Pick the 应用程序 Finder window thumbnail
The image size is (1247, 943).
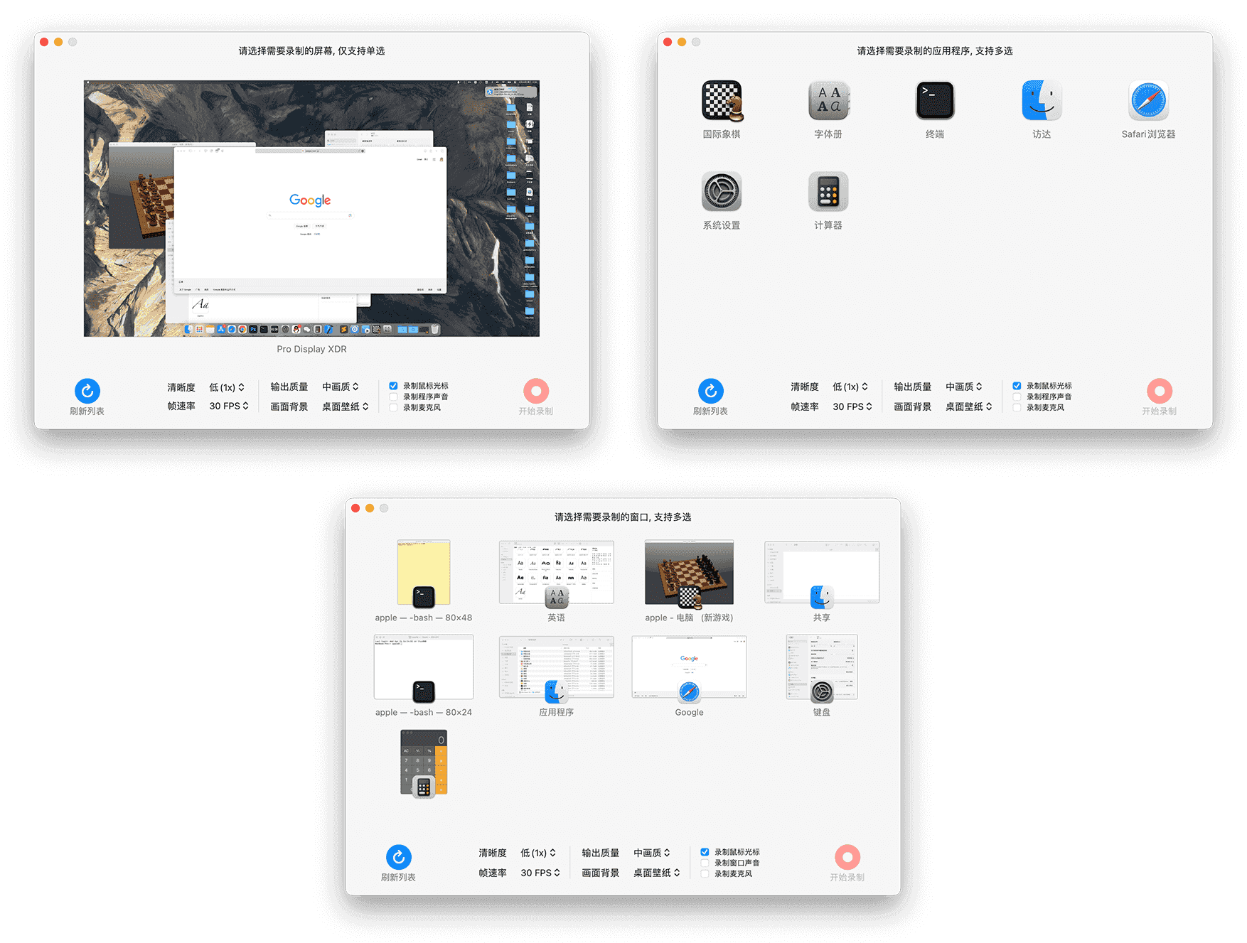pyautogui.click(x=557, y=667)
